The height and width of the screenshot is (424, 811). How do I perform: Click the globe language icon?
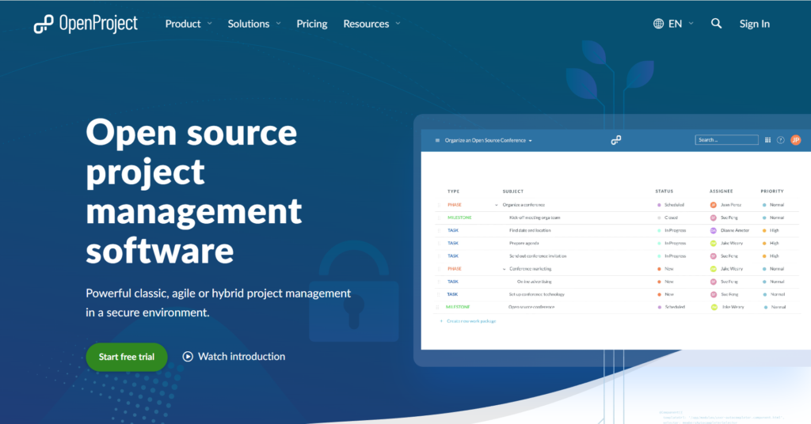tap(659, 24)
